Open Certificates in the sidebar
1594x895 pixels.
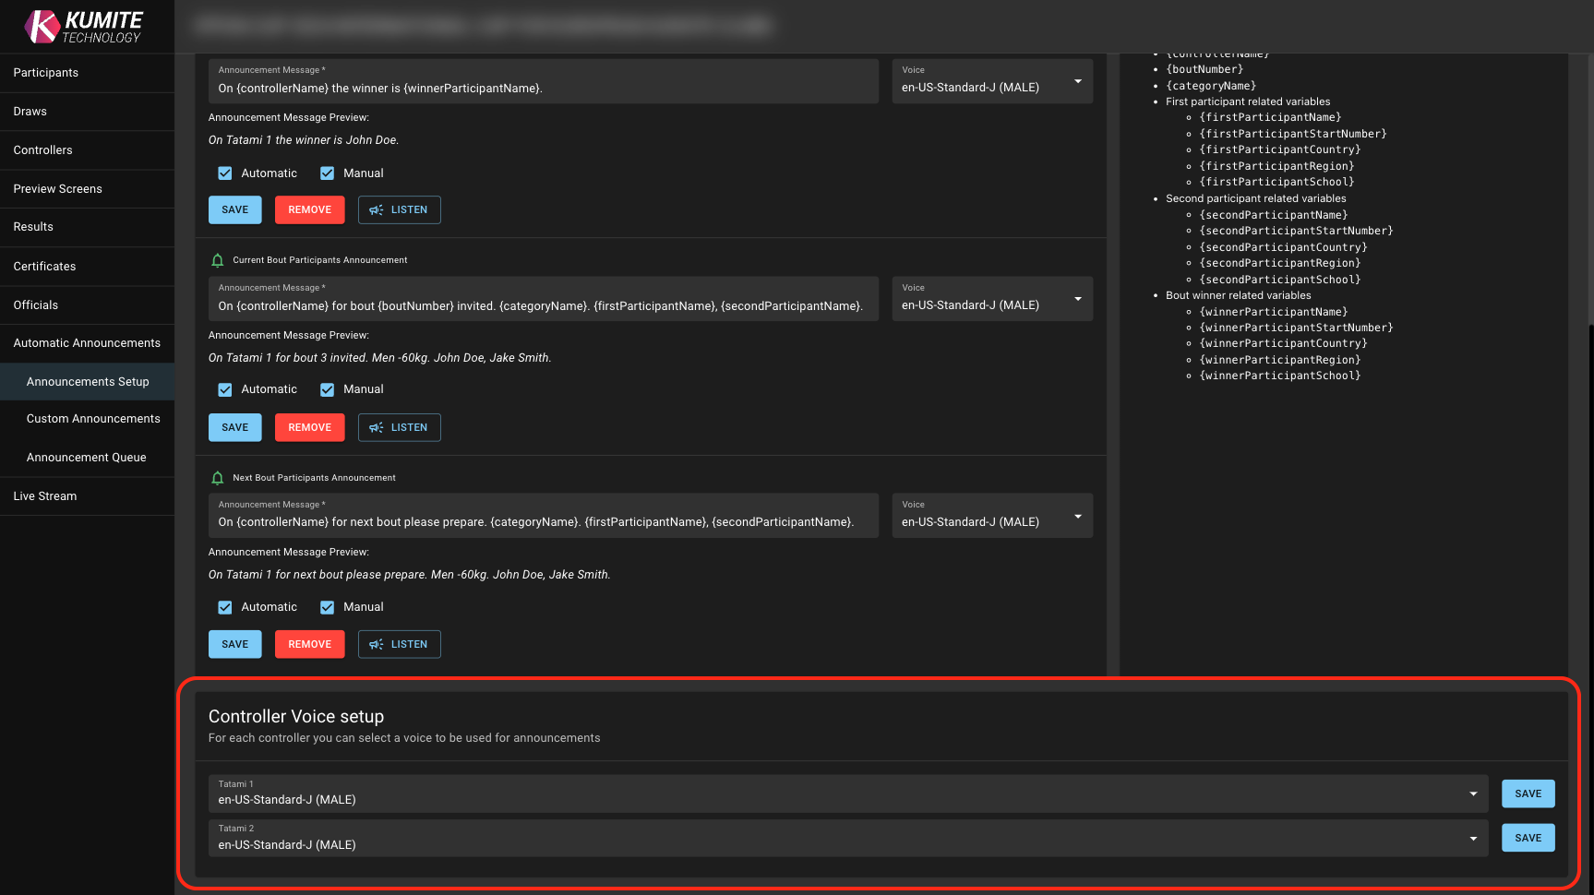(87, 267)
